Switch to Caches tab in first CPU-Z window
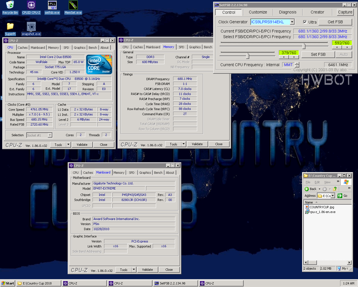 tap(23, 48)
